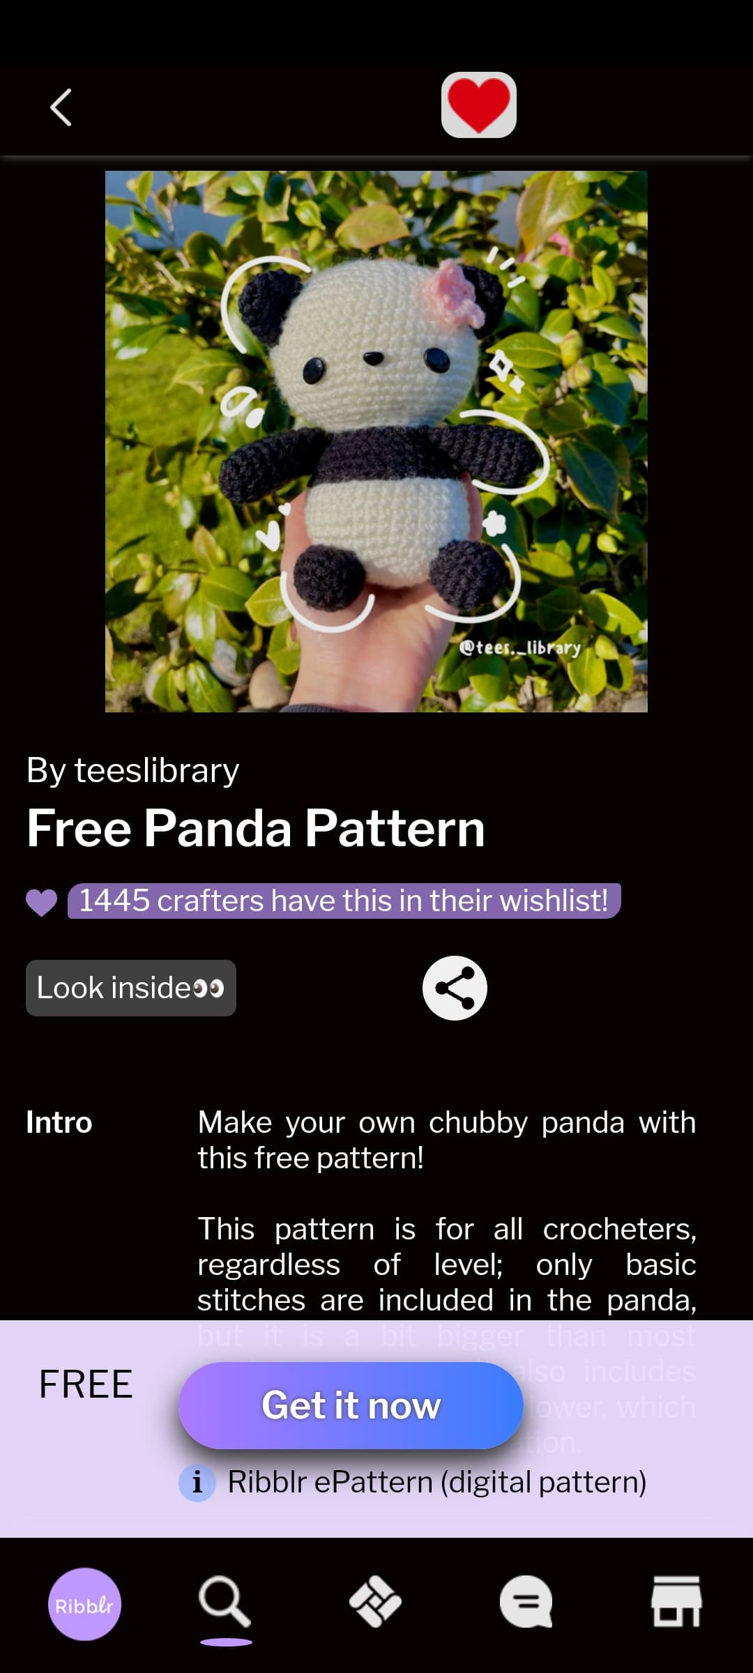Tap the ePattern info icon

tap(197, 1482)
